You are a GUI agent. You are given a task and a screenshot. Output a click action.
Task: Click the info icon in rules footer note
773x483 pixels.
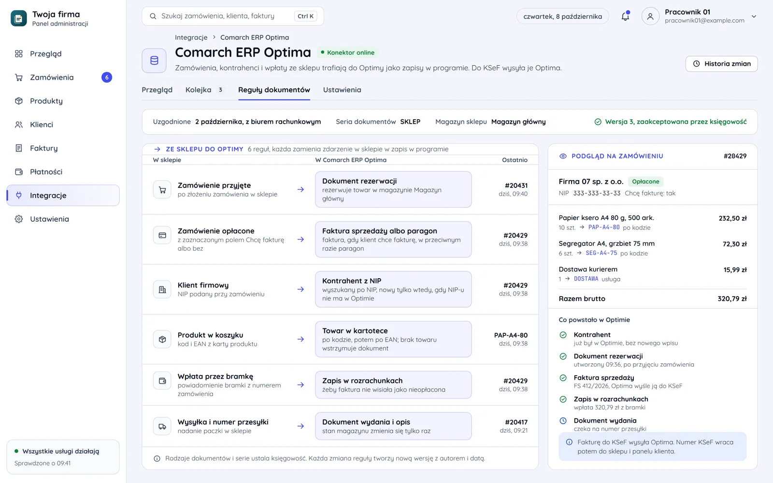(x=157, y=459)
